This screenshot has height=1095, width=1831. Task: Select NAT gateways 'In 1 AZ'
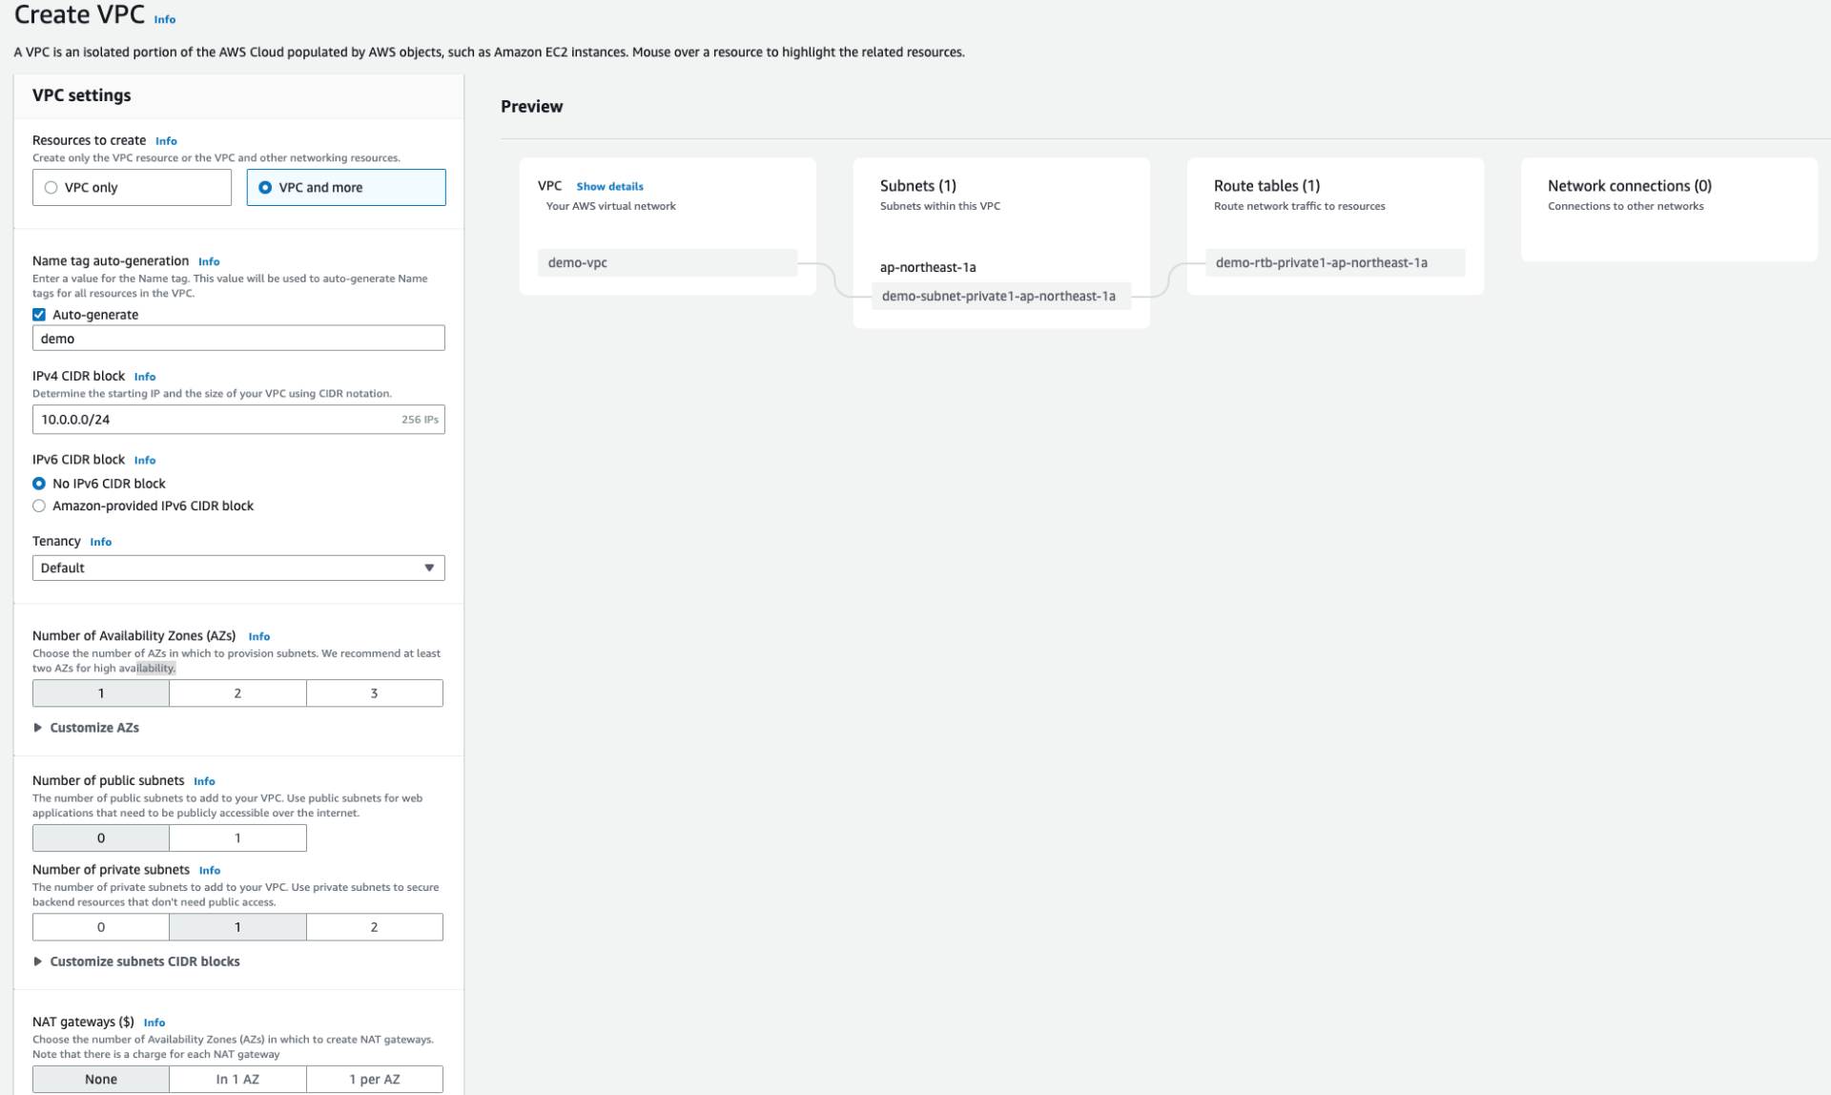point(237,1080)
